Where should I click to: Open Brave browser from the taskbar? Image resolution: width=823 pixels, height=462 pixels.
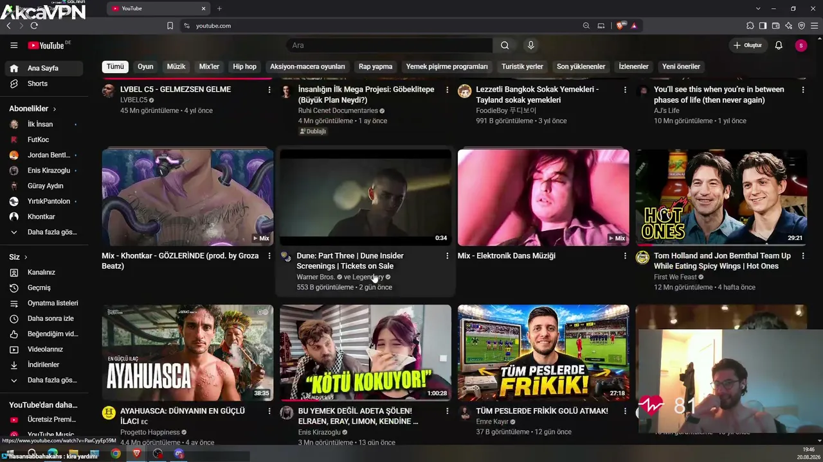click(x=137, y=454)
